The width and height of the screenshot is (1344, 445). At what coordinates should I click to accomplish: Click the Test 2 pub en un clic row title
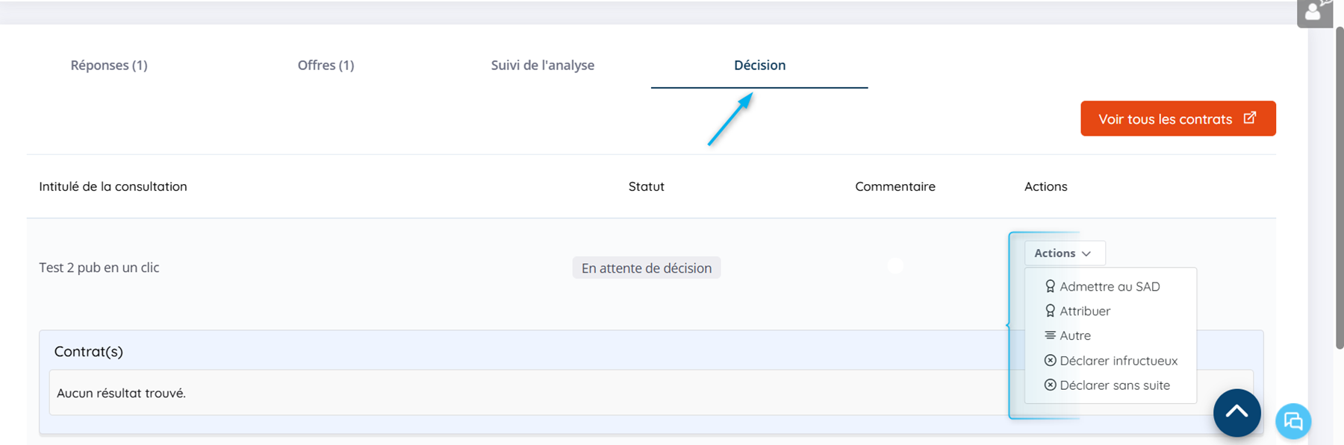coord(99,268)
